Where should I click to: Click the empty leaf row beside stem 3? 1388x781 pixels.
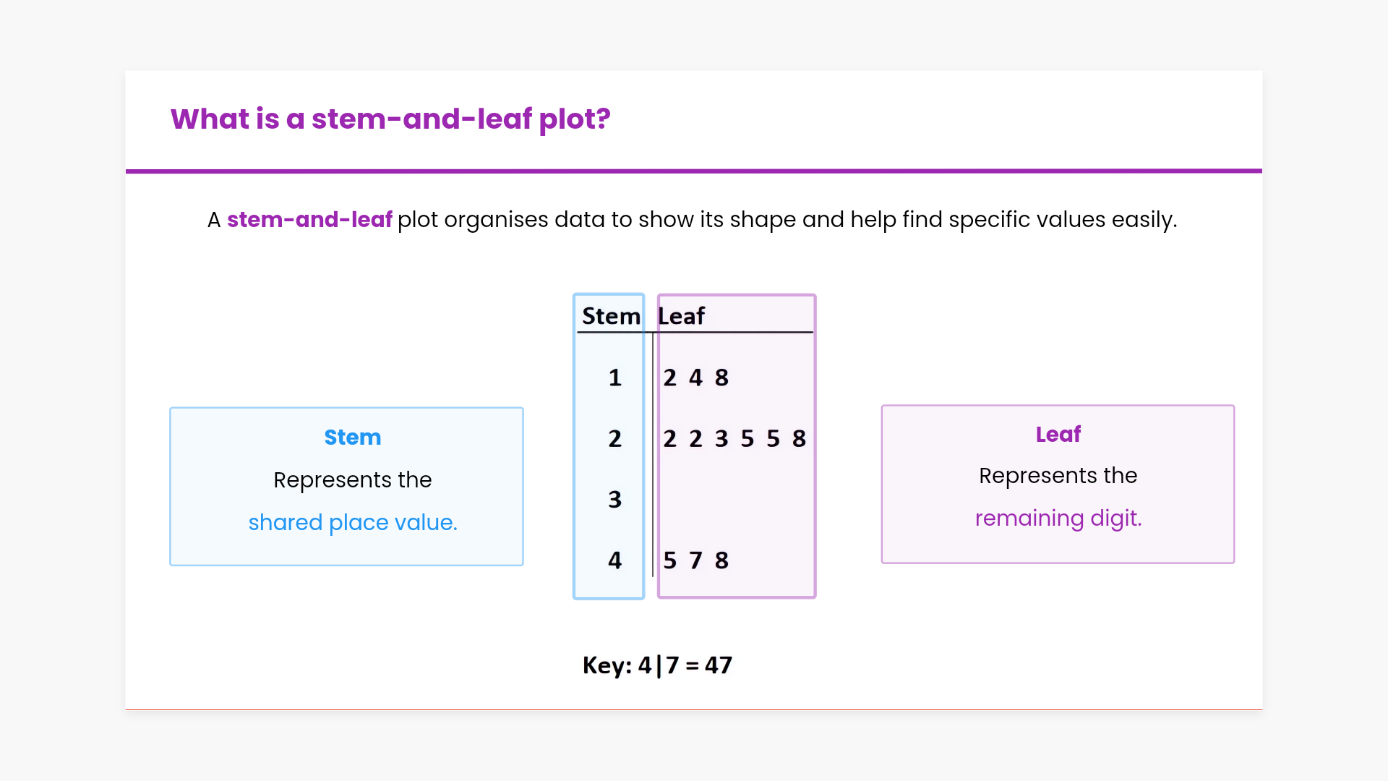(734, 499)
